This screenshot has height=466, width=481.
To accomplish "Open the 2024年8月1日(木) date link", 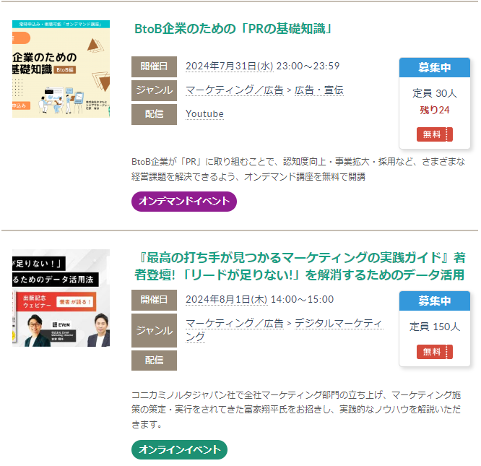I will pyautogui.click(x=226, y=299).
